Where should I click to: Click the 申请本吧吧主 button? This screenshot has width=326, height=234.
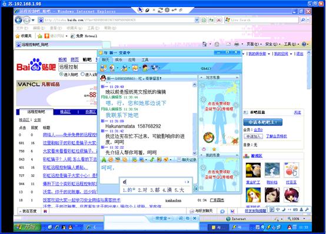pos(263,122)
